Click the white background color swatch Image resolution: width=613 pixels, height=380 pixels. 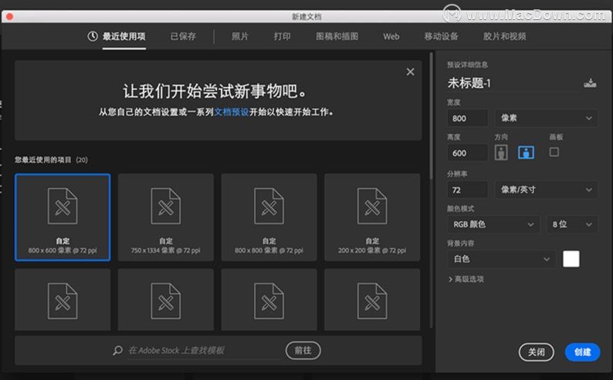(571, 259)
